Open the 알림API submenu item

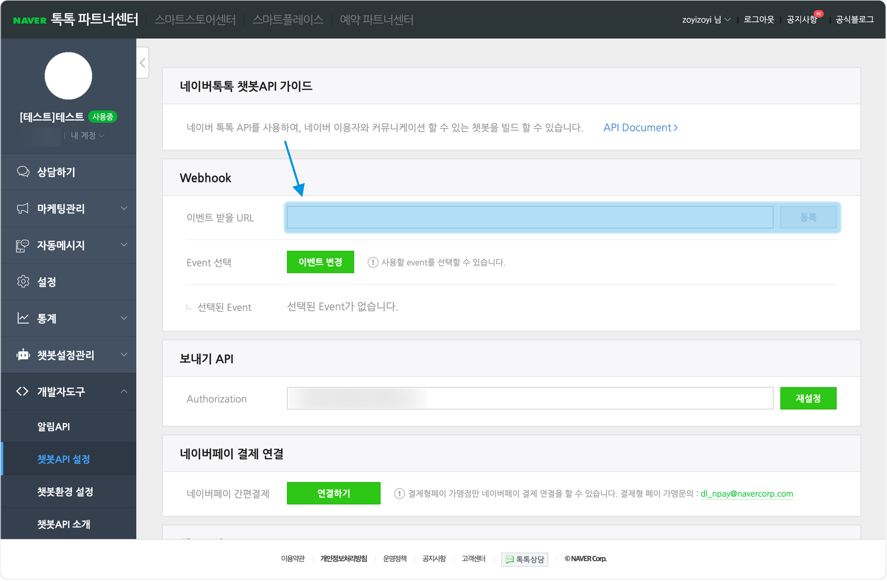coord(54,427)
